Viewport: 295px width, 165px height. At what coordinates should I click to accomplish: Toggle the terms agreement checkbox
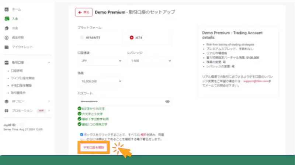[81, 134]
